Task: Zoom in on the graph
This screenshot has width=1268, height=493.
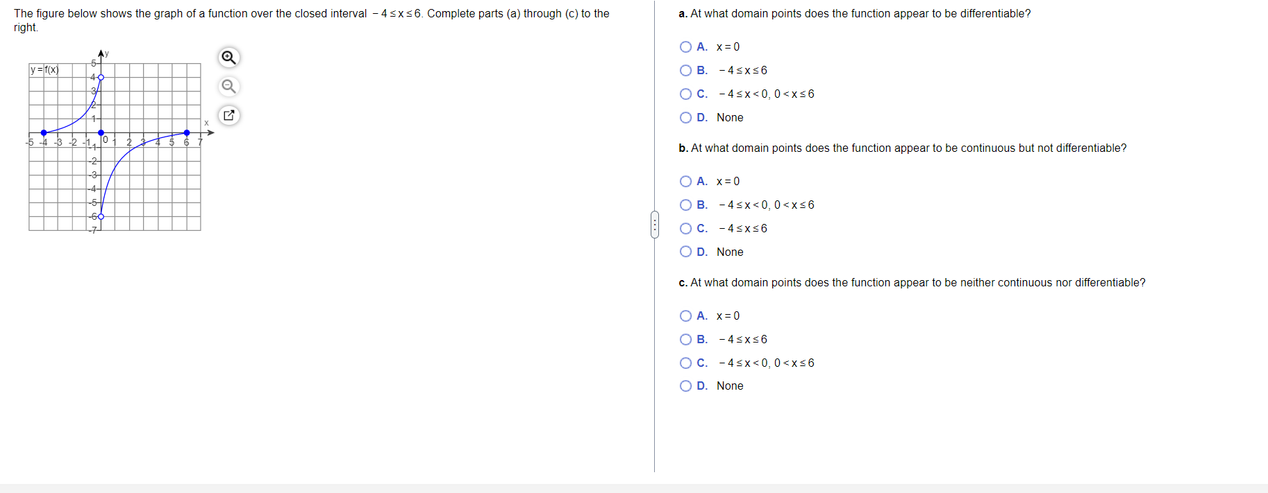Action: 228,58
